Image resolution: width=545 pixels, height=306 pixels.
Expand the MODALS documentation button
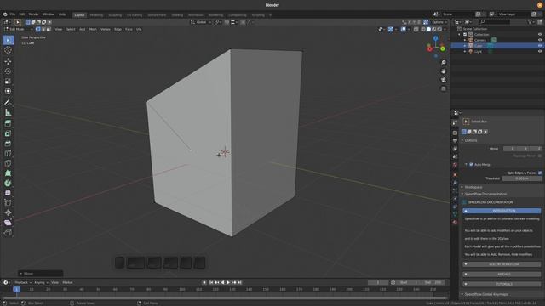click(x=502, y=274)
